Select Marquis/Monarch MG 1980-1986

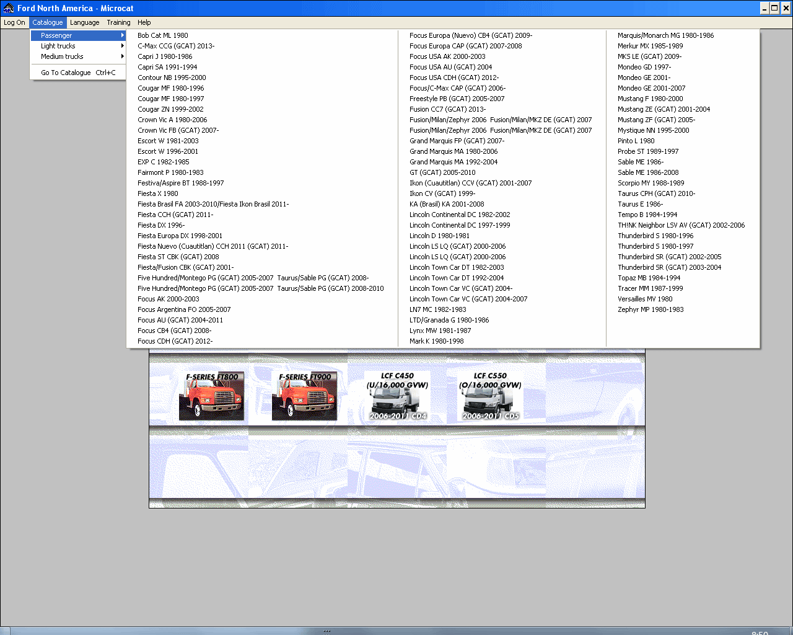665,35
